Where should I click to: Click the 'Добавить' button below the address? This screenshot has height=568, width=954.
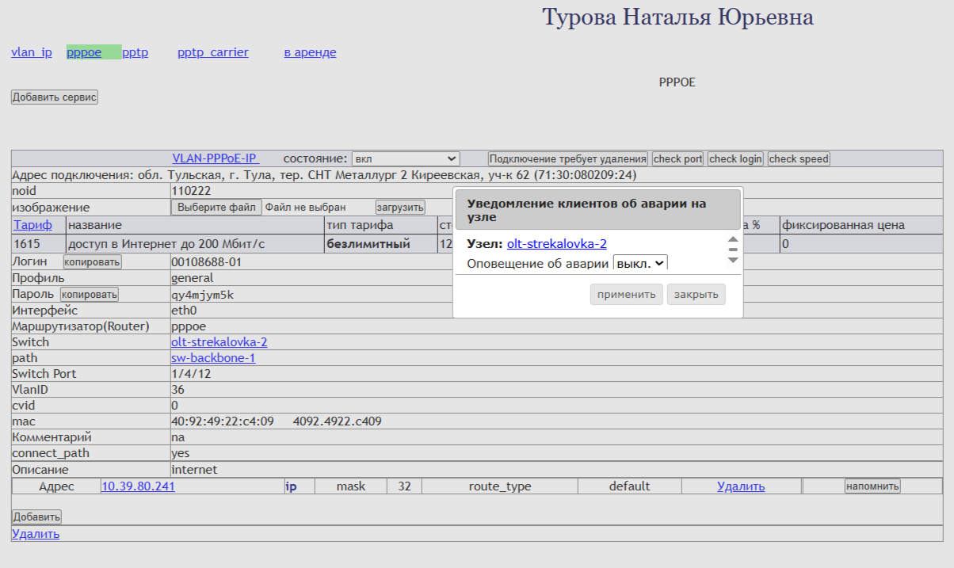36,517
